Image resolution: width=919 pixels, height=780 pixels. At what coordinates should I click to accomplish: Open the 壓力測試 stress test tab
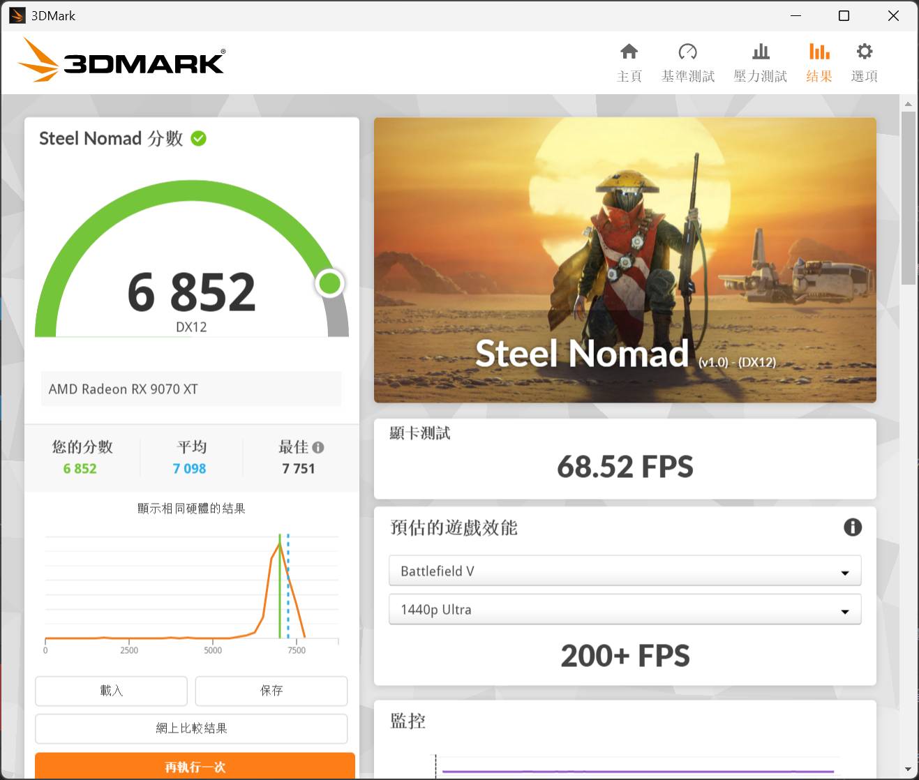click(760, 63)
